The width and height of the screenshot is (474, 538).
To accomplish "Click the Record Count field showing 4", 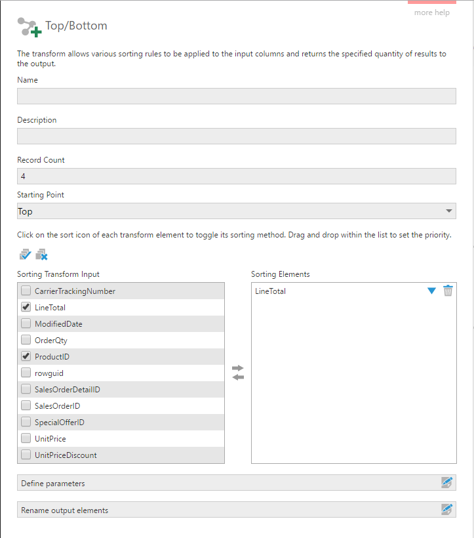I will (x=236, y=176).
